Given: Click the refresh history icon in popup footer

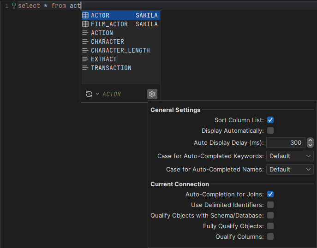Looking at the screenshot, I should point(89,94).
